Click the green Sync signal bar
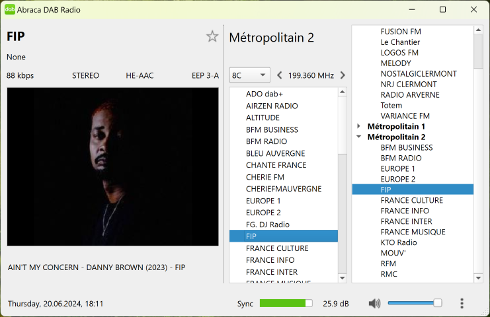Viewport: 490px width, 317px height. coord(286,303)
